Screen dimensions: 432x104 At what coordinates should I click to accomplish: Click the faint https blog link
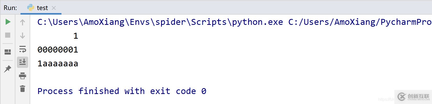[x=386, y=99]
